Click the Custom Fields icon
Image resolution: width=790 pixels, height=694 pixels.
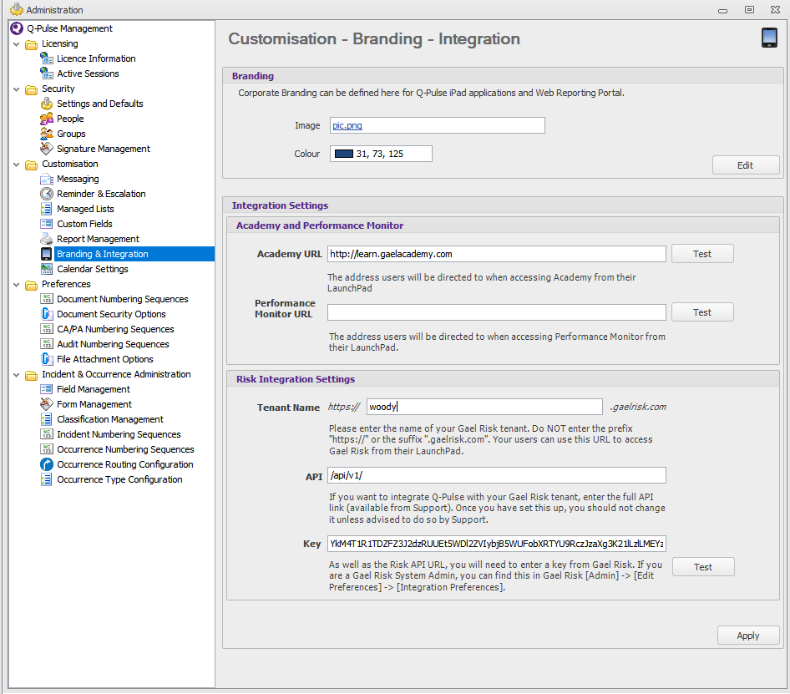pyautogui.click(x=47, y=224)
